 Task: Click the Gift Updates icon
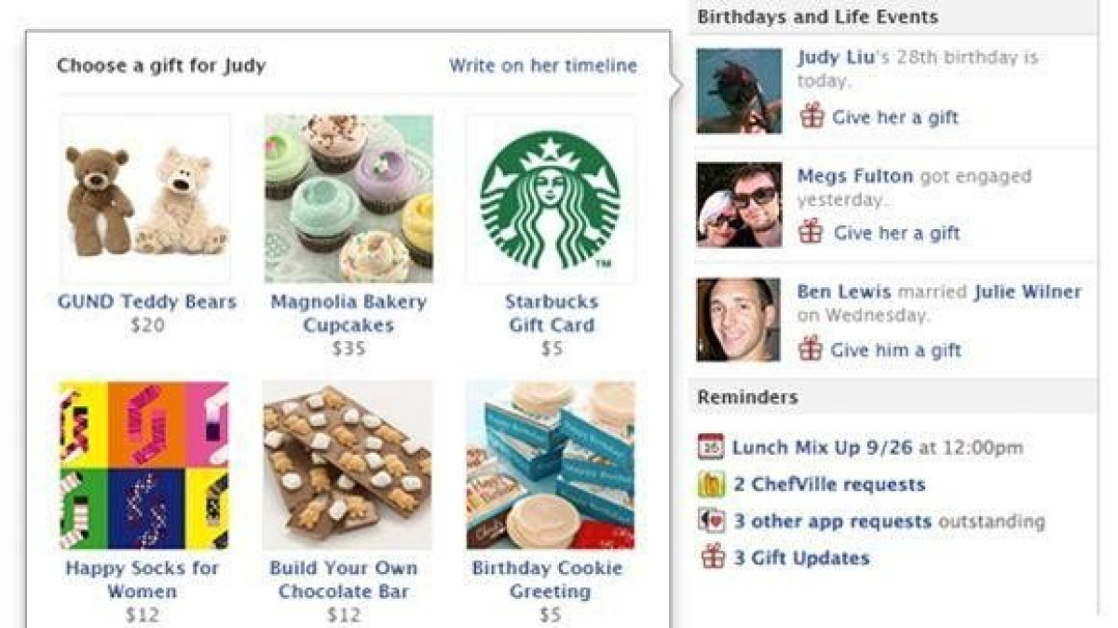point(713,557)
